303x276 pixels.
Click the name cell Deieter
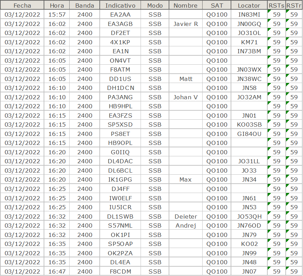185,217
